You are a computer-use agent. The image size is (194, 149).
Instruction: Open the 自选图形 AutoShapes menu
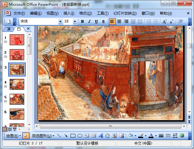tap(43, 136)
